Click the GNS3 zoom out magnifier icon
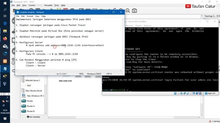This screenshot has height=123, width=220. click(128, 11)
